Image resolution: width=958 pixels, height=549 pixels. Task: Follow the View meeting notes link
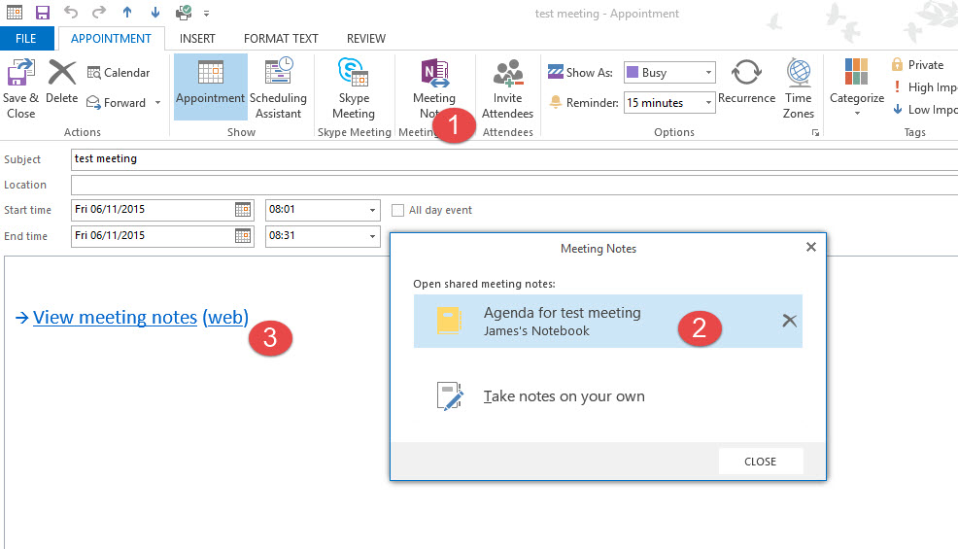(x=115, y=318)
